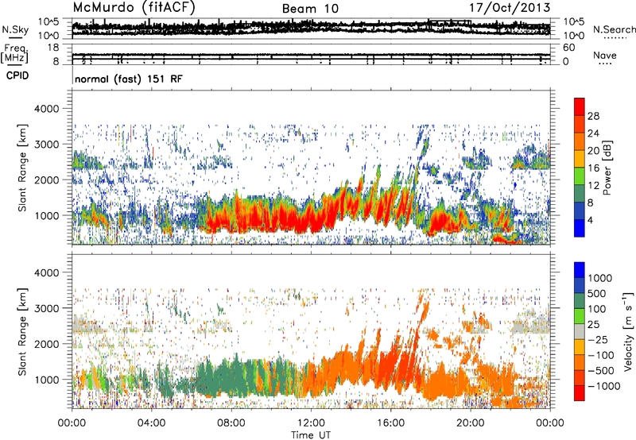The height and width of the screenshot is (440, 636).
Task: Click the frequency time-series strip
Action: [311, 54]
